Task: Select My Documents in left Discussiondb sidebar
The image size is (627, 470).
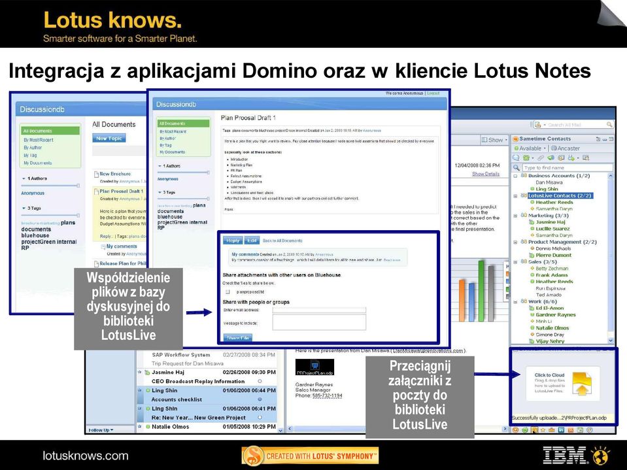Action: point(37,163)
